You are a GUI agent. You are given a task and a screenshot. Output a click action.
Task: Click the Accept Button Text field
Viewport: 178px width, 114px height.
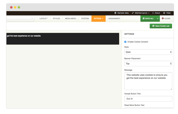click(148, 99)
